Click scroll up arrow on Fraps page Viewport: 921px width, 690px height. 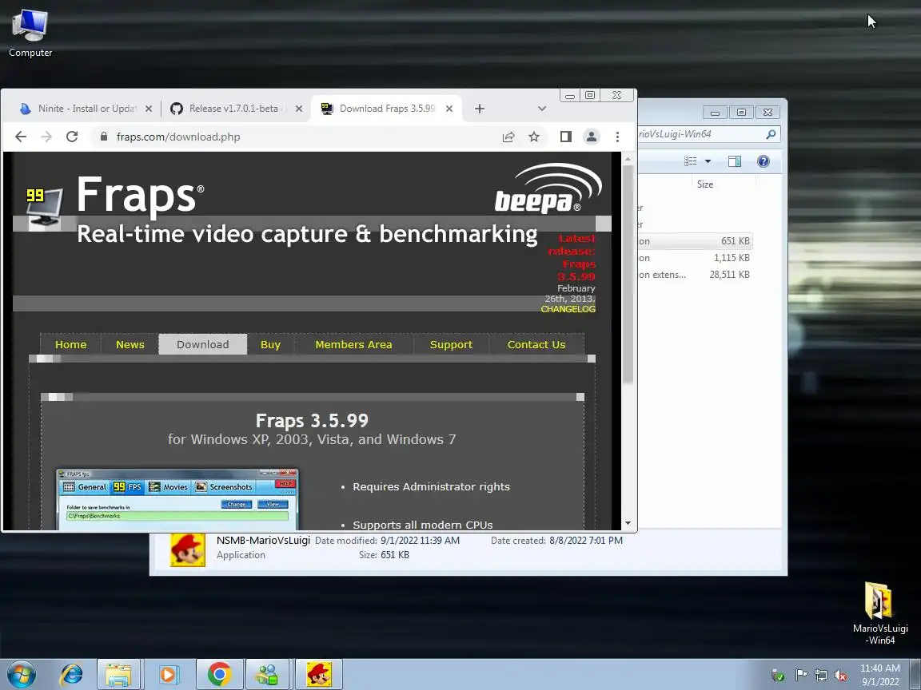coord(628,158)
